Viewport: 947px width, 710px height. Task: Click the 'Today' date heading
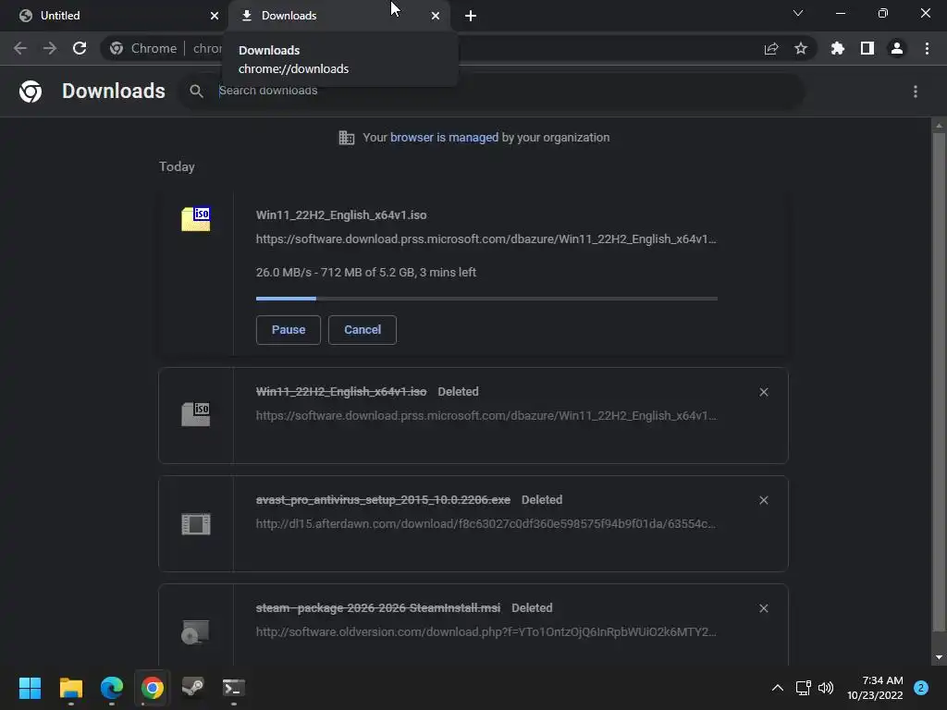pos(177,166)
